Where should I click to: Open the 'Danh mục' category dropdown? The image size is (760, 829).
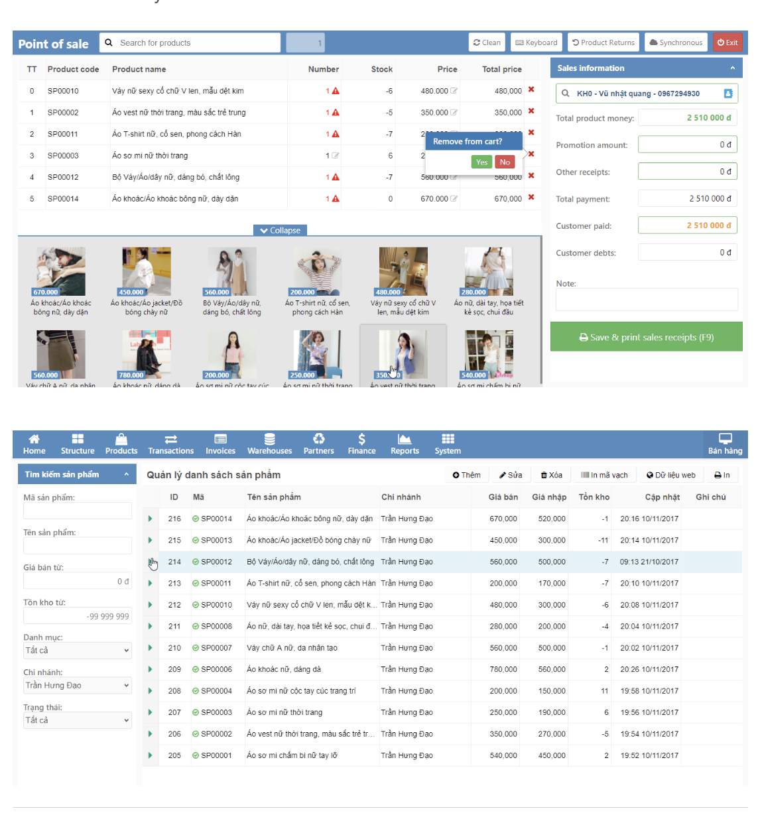coord(77,651)
